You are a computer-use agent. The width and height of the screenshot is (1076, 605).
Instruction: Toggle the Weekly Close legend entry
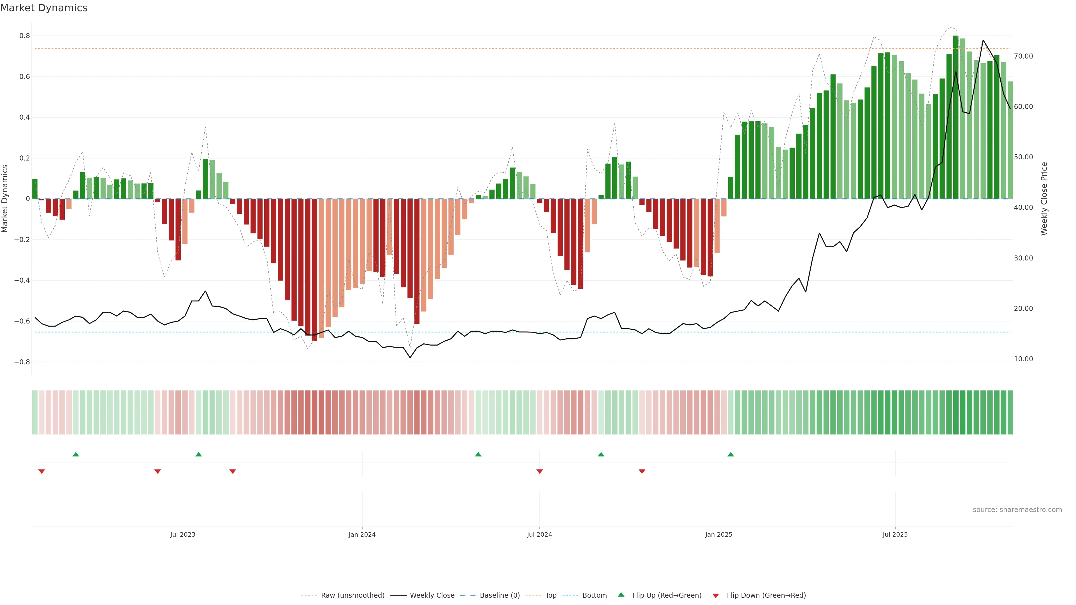tap(432, 595)
